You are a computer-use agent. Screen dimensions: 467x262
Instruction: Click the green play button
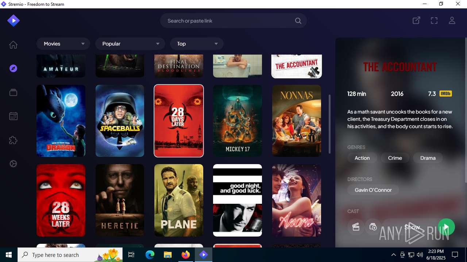(x=446, y=227)
